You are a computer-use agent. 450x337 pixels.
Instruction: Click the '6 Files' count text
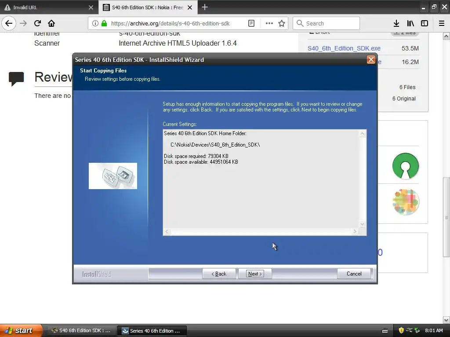(x=407, y=87)
